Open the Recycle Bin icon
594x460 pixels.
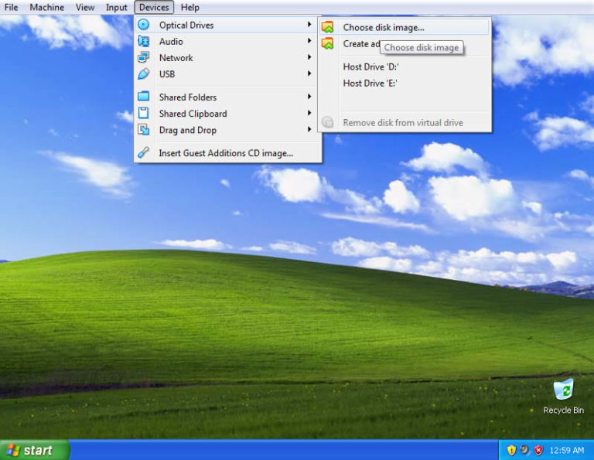563,390
